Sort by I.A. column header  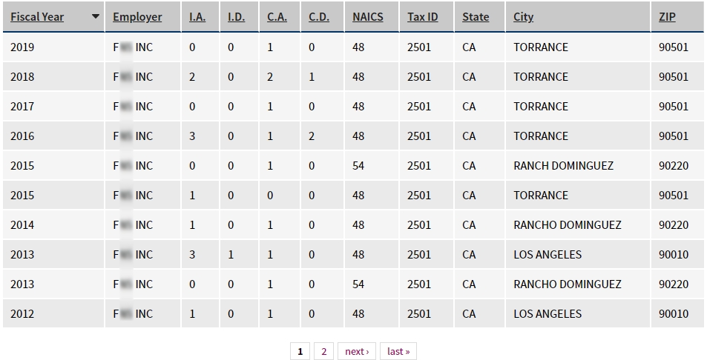(x=197, y=16)
